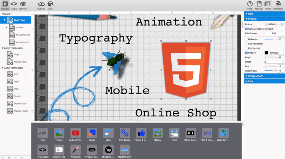This screenshot has height=159, width=285.
Task: Open the News icon
Action: click(x=268, y=5)
